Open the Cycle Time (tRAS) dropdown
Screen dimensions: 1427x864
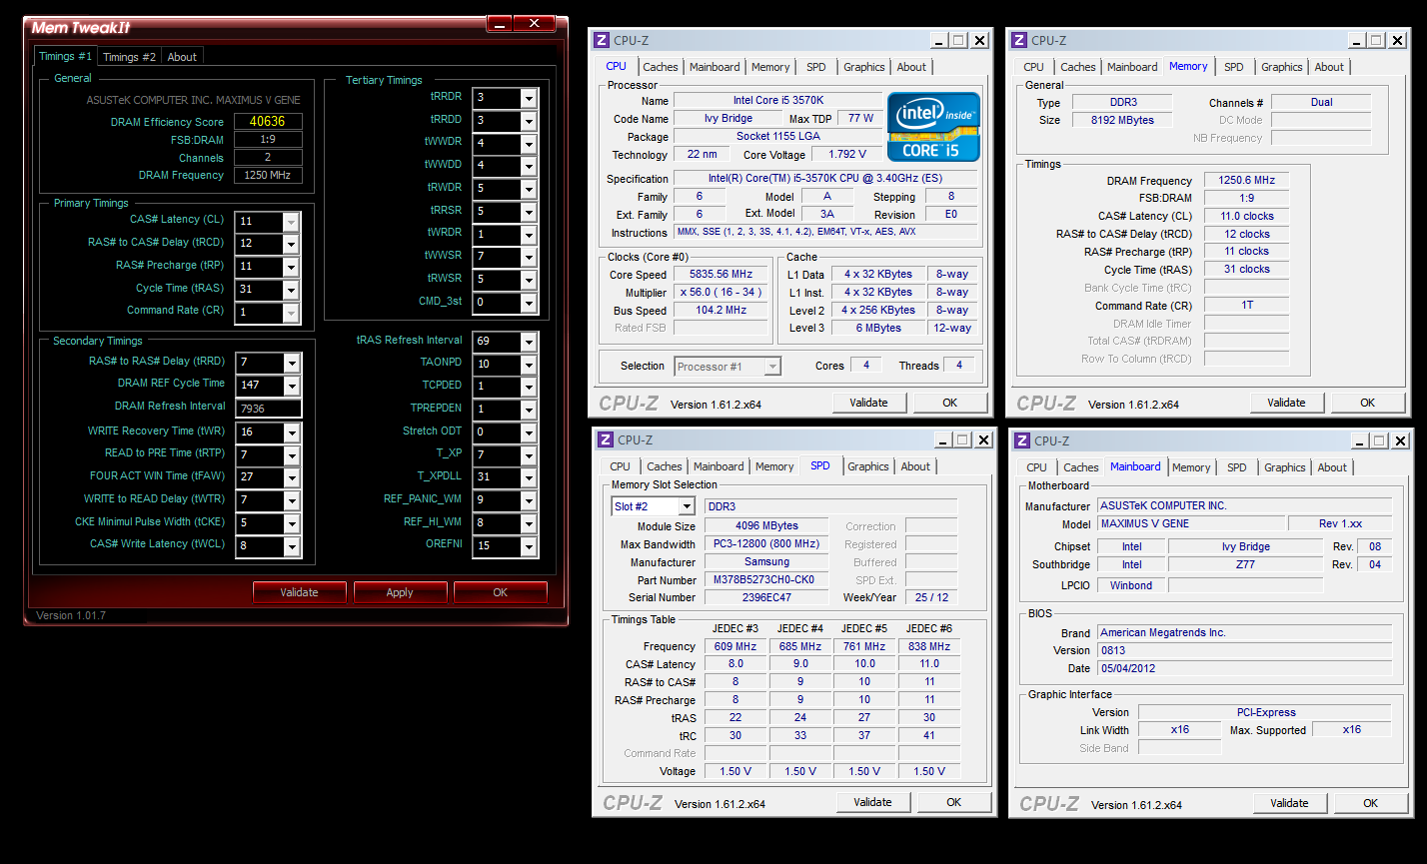pos(291,291)
